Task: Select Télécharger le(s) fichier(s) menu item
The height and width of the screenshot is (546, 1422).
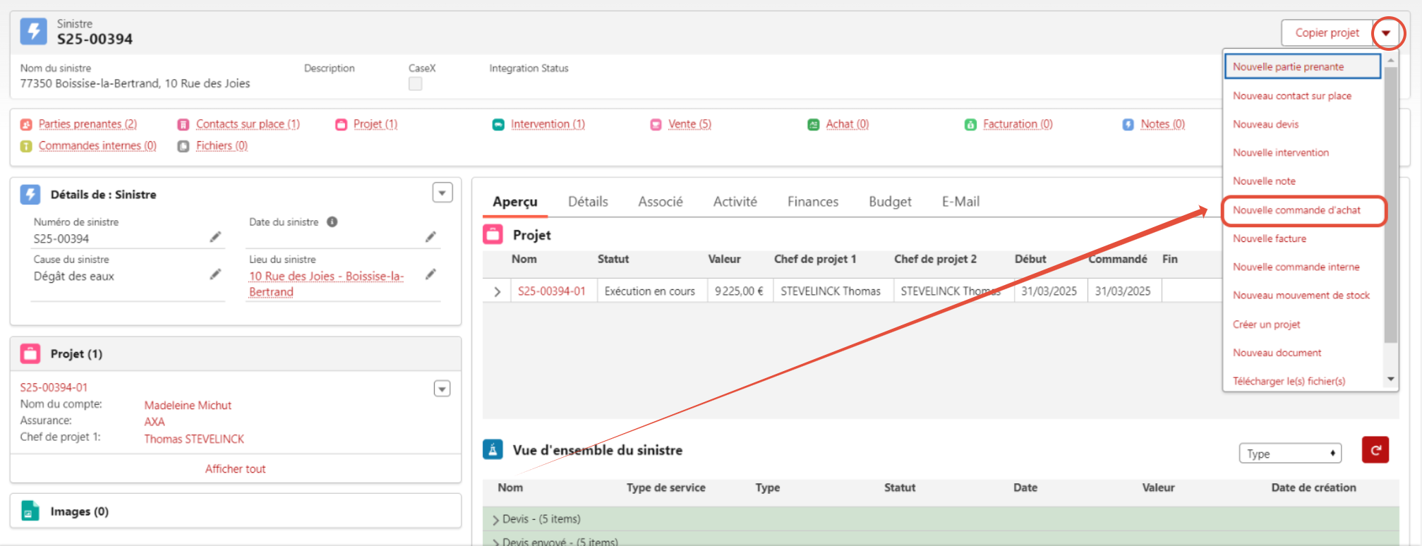Action: [x=1303, y=381]
